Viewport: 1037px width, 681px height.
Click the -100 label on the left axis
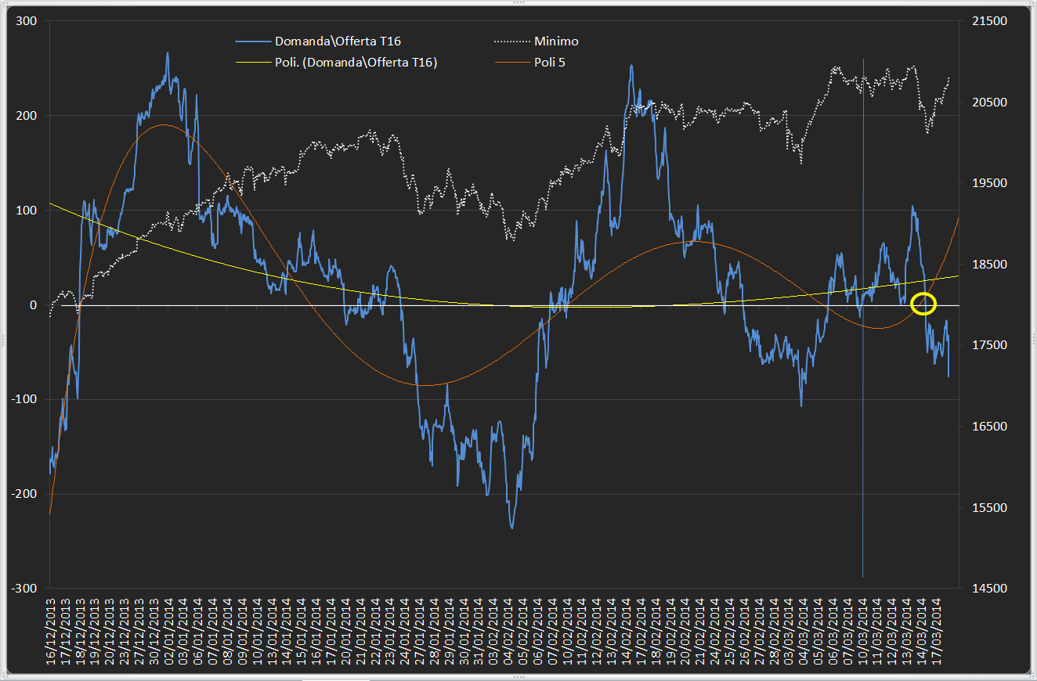pos(25,399)
